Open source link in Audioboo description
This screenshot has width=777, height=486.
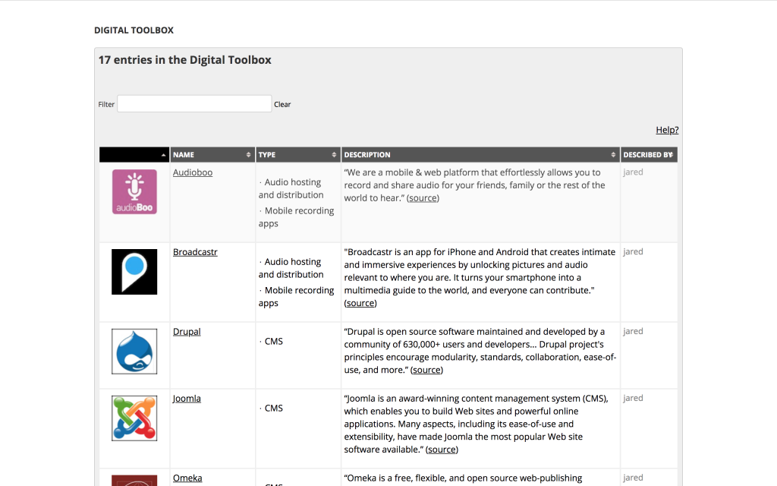[423, 198]
